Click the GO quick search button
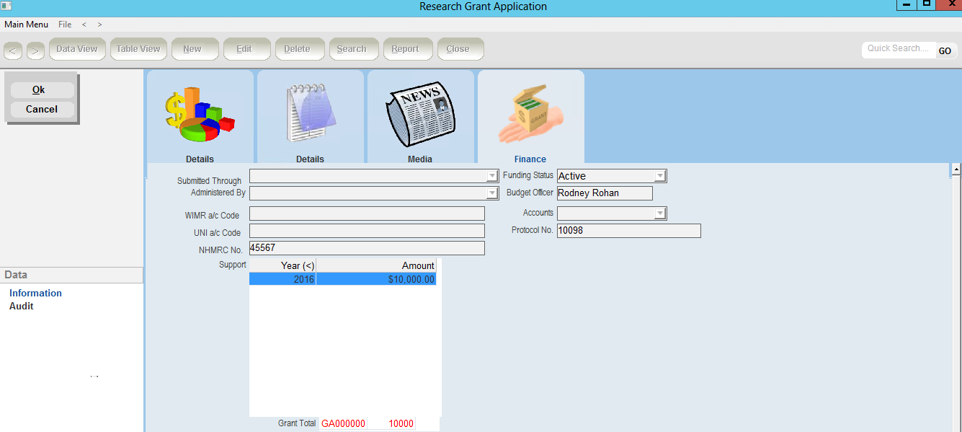This screenshot has height=432, width=962. click(945, 50)
